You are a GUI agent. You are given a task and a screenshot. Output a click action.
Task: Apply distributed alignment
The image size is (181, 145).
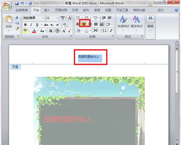pyautogui.click(x=102, y=24)
